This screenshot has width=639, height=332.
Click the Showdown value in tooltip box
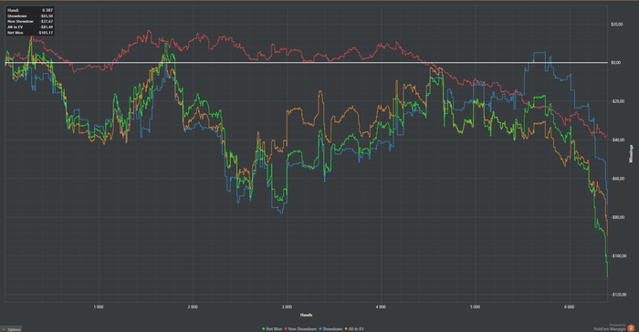coord(46,16)
